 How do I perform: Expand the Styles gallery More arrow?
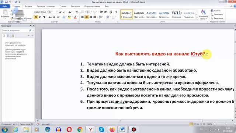point(197,18)
